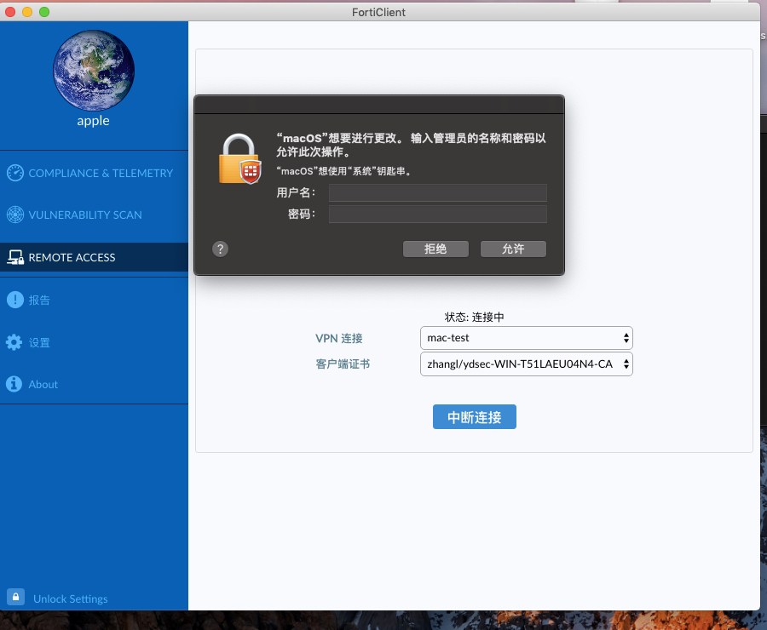Focus the 用户名 username field

(x=438, y=192)
